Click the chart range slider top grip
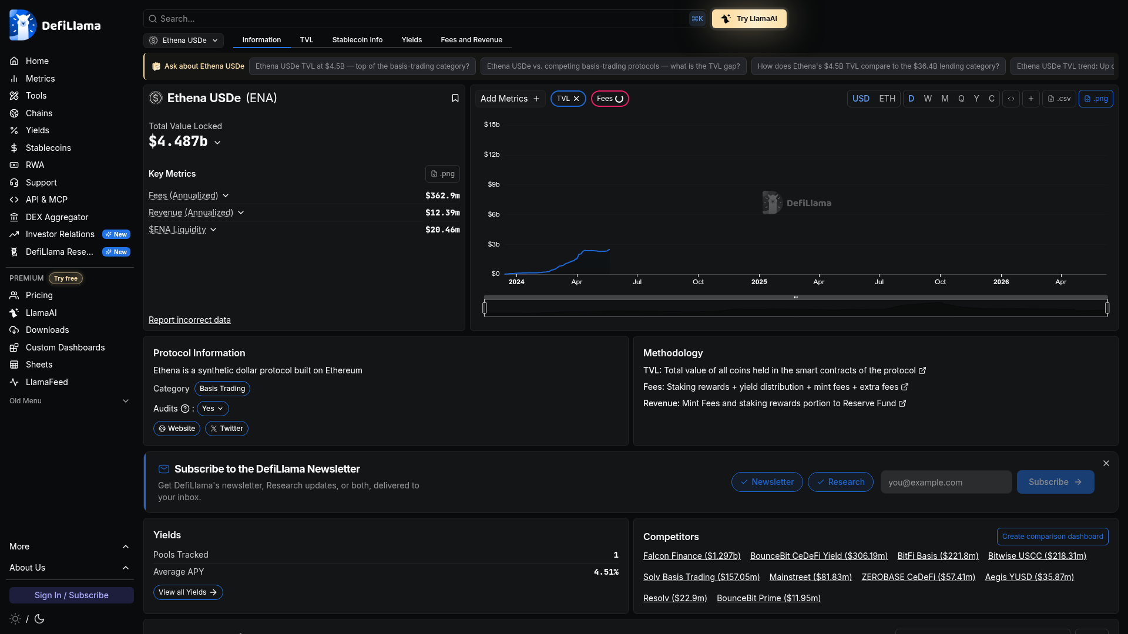The width and height of the screenshot is (1128, 634). click(x=796, y=298)
